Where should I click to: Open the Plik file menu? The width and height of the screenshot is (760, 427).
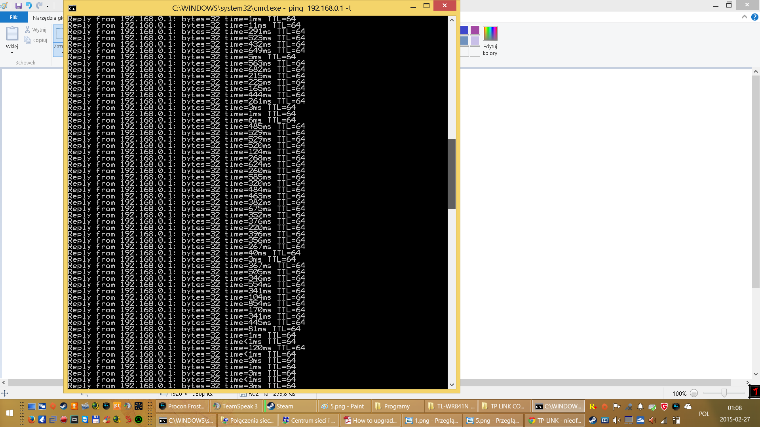click(x=14, y=17)
